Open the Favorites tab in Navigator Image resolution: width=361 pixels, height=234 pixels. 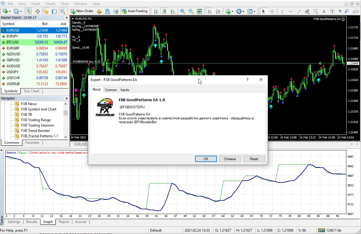click(32, 143)
